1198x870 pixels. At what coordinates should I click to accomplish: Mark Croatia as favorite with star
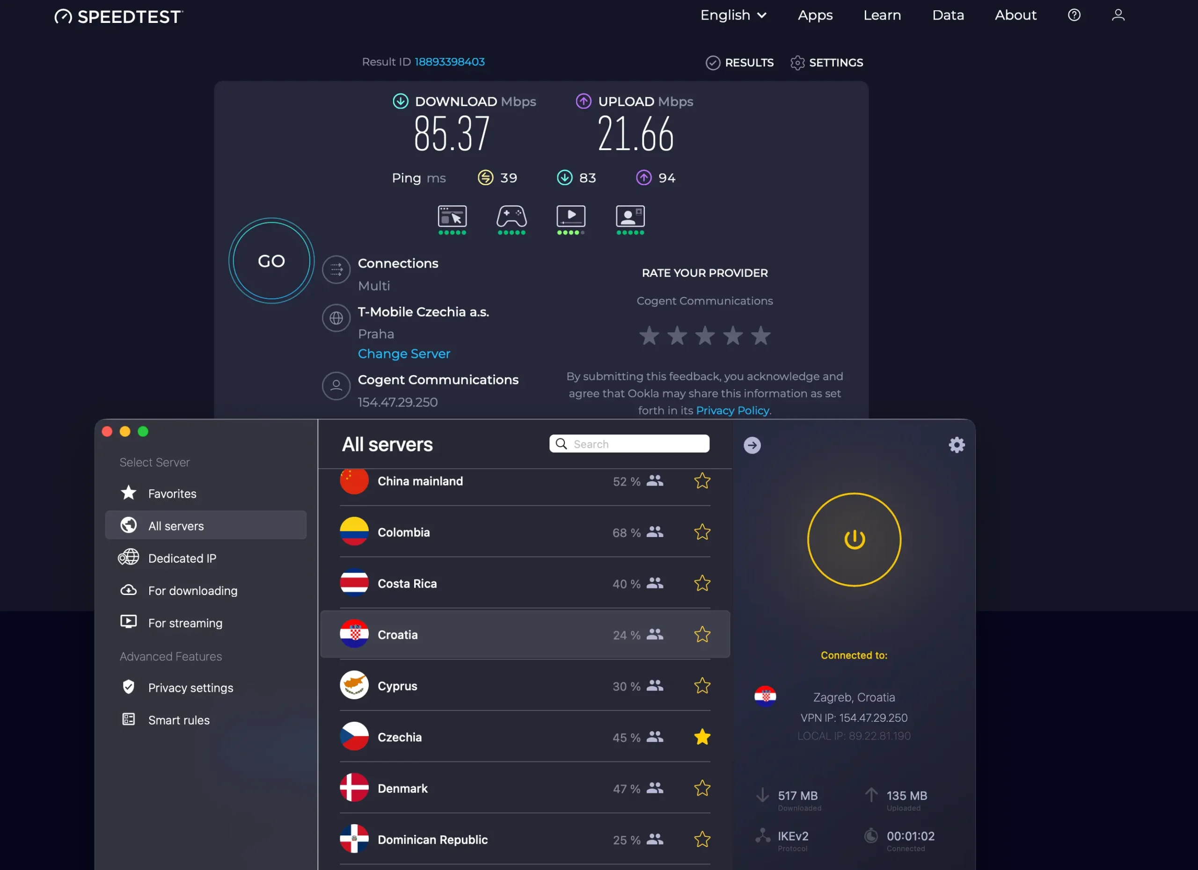coord(701,635)
